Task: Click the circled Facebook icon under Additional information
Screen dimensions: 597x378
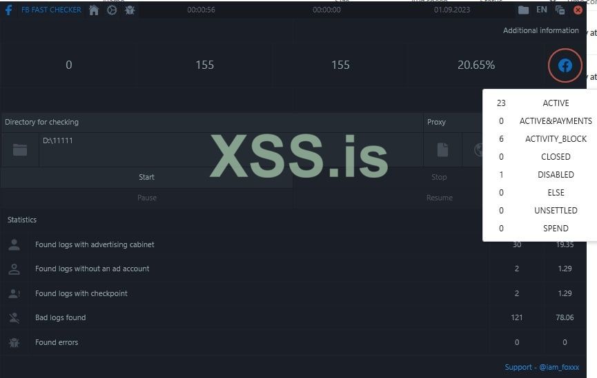Action: click(x=565, y=65)
